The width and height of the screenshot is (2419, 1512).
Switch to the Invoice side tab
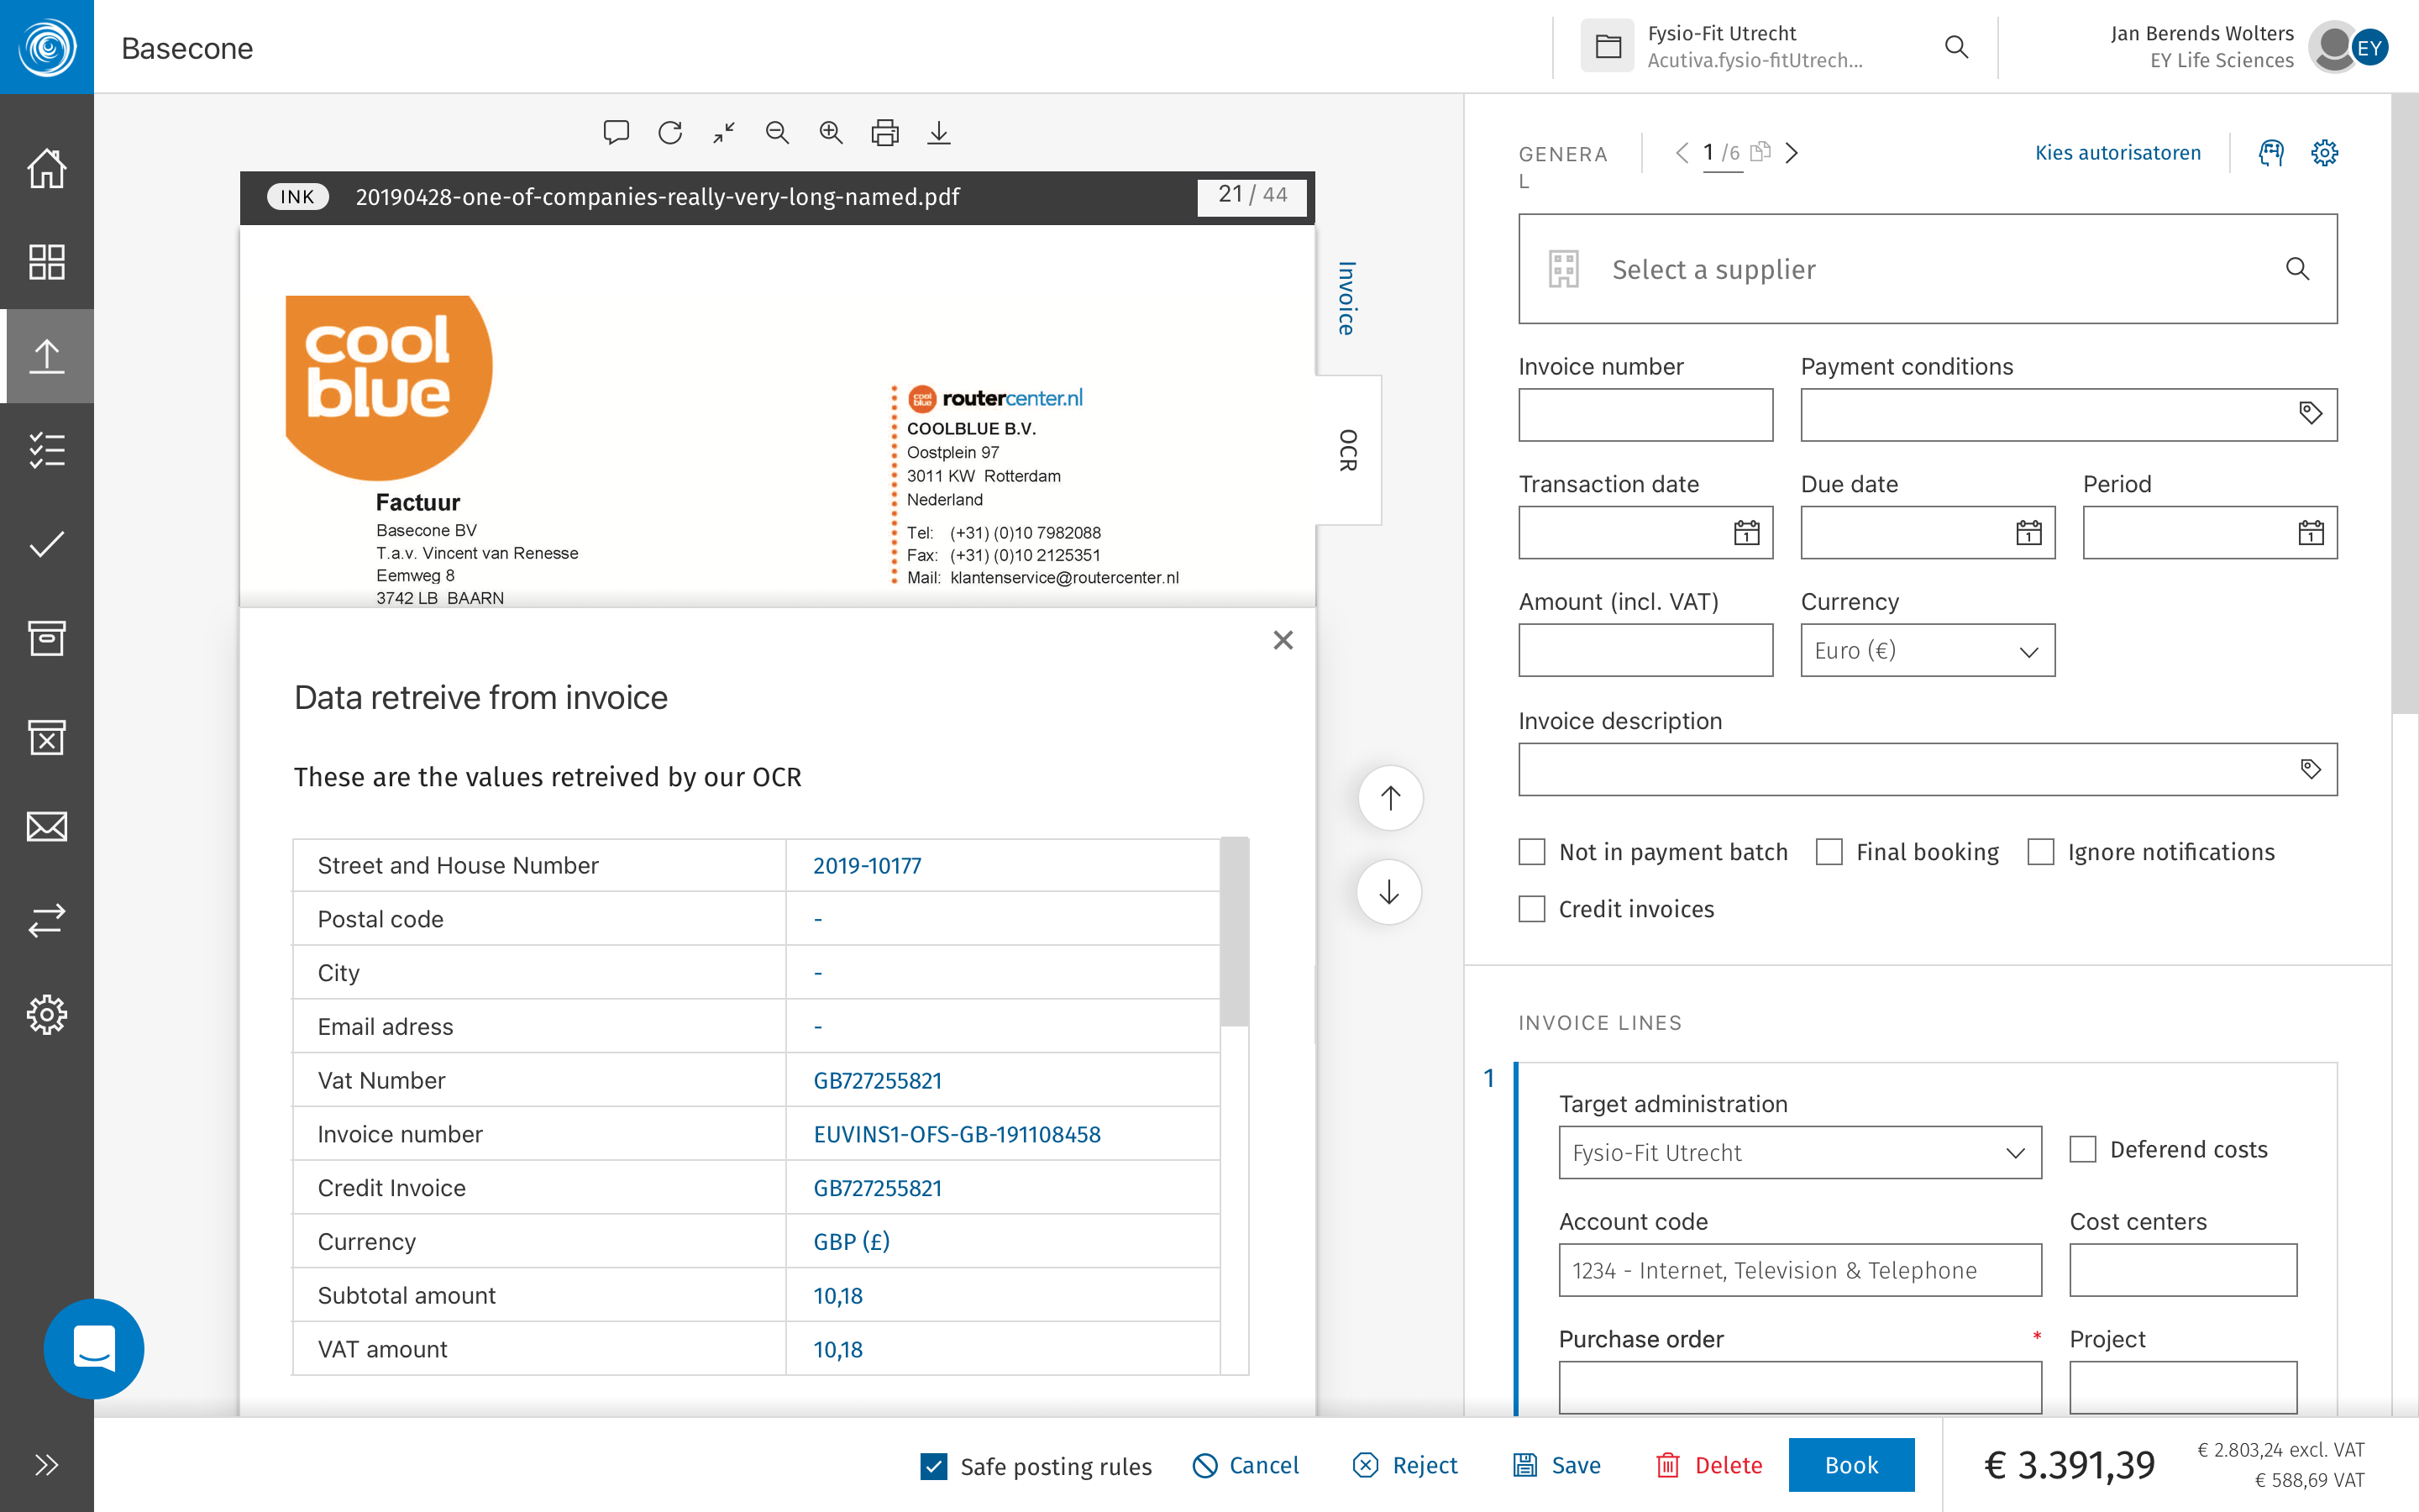tap(1347, 299)
